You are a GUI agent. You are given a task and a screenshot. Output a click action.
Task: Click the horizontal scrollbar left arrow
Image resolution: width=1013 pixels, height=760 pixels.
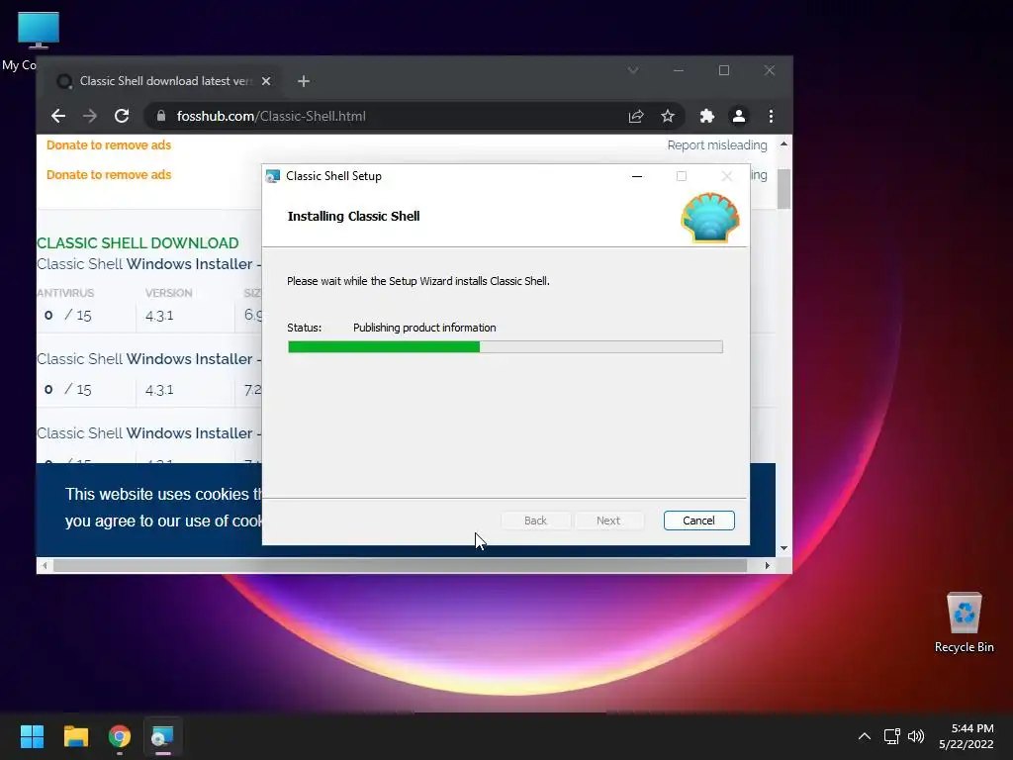44,565
